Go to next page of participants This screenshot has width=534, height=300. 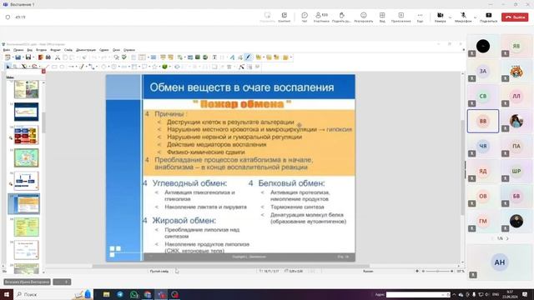507,238
